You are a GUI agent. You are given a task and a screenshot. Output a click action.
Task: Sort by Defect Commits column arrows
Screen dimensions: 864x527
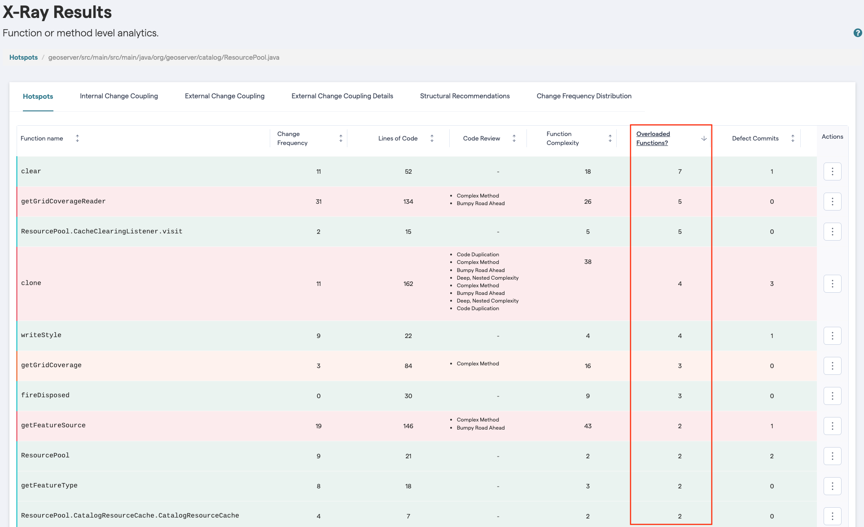pos(793,138)
